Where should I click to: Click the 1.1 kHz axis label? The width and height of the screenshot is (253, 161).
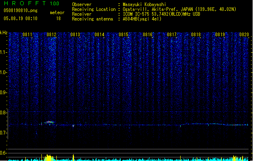pyautogui.click(x=4, y=52)
